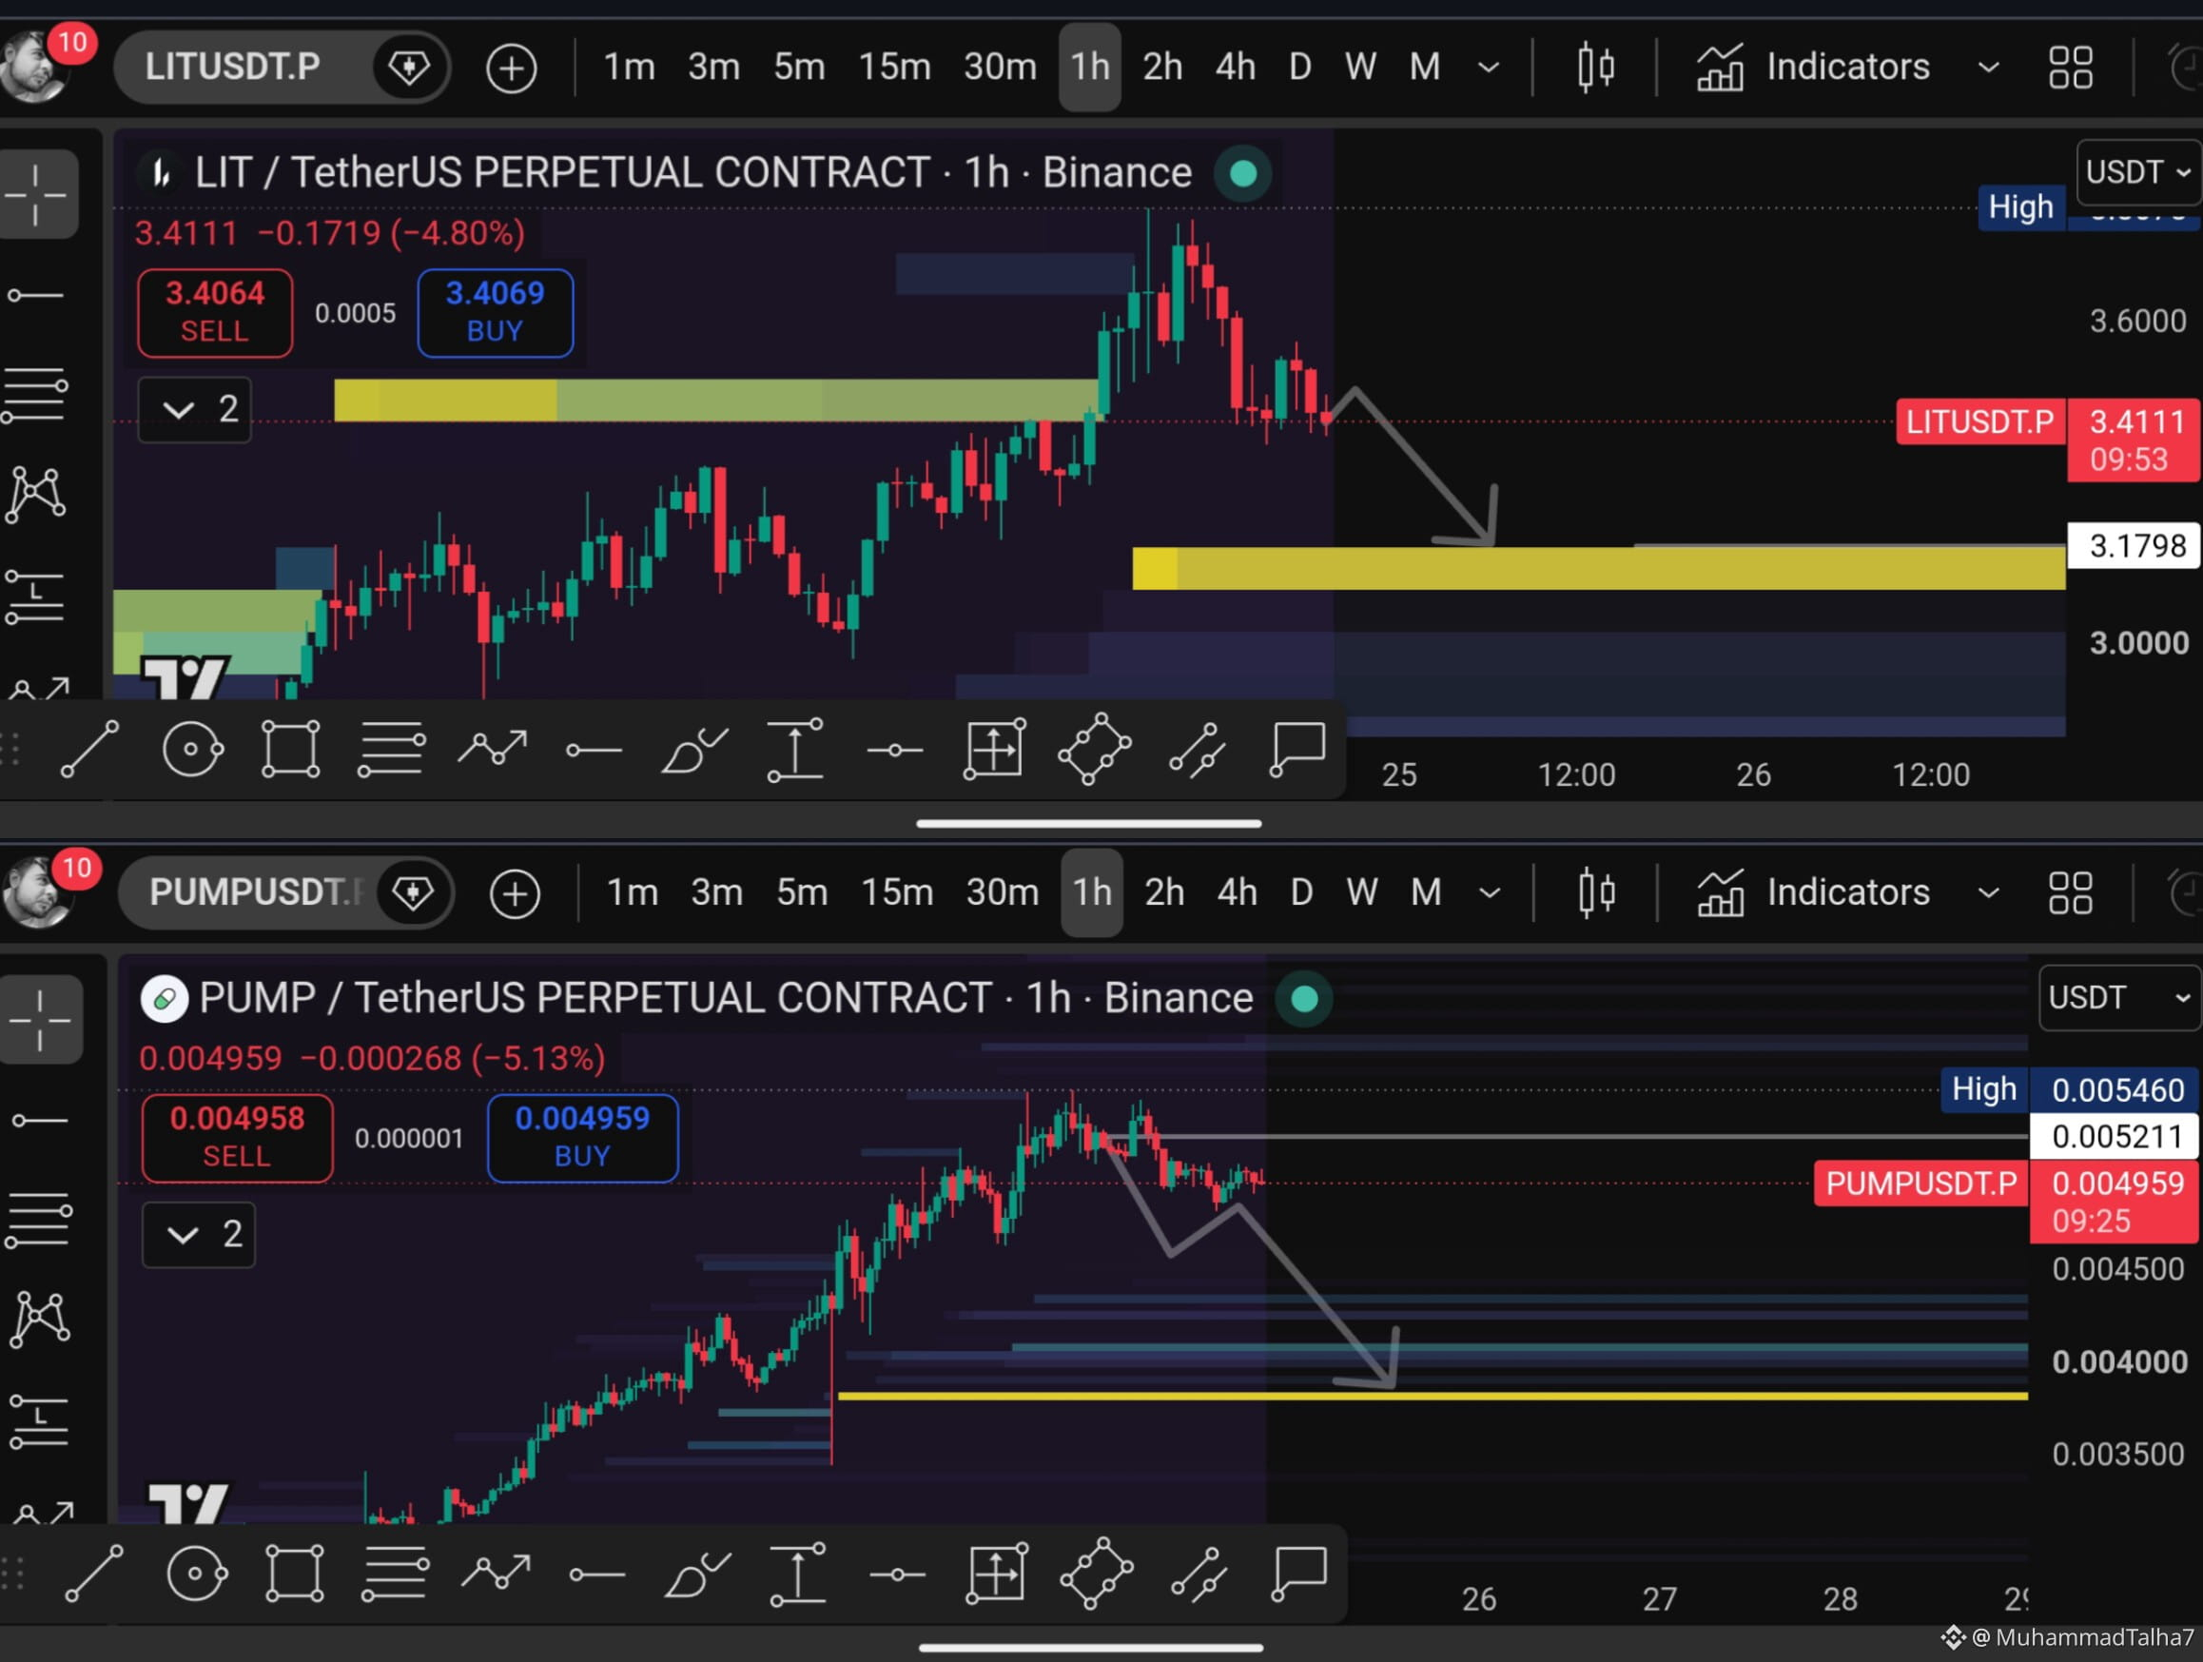
Task: Open Indicators on the PUMP chart
Action: pyautogui.click(x=1813, y=892)
